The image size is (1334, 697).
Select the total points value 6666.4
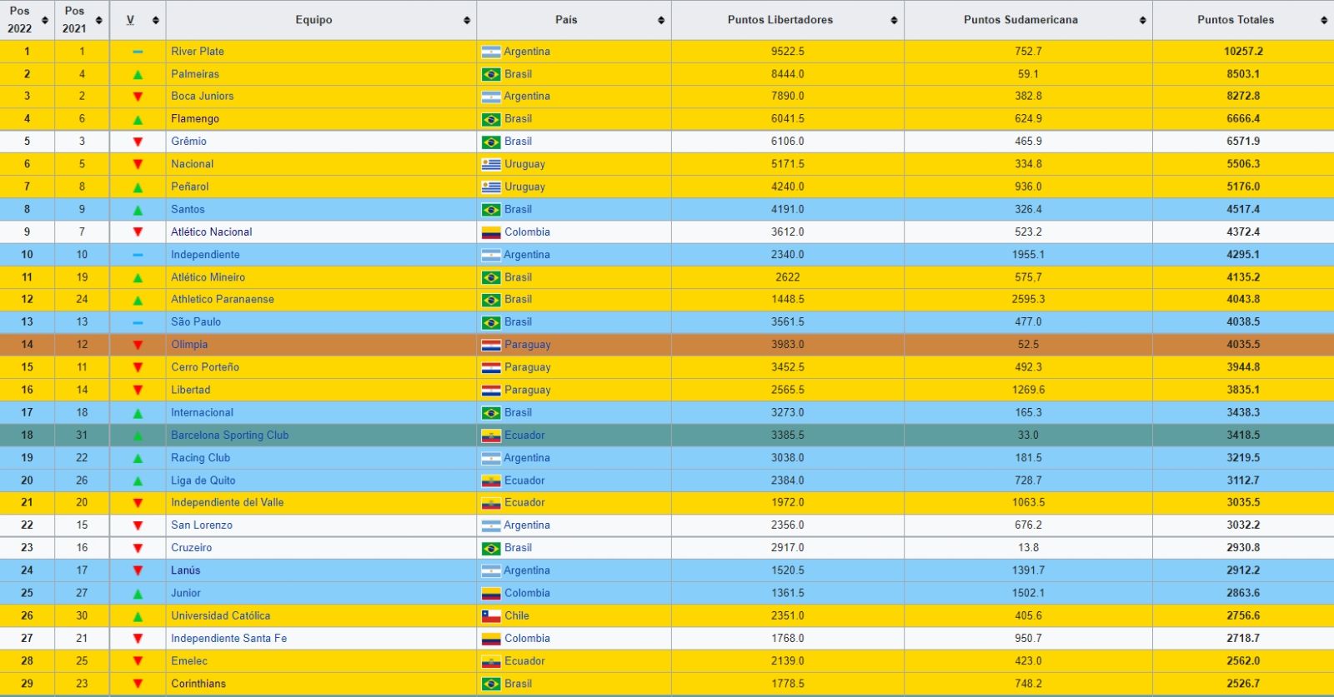tap(1243, 119)
